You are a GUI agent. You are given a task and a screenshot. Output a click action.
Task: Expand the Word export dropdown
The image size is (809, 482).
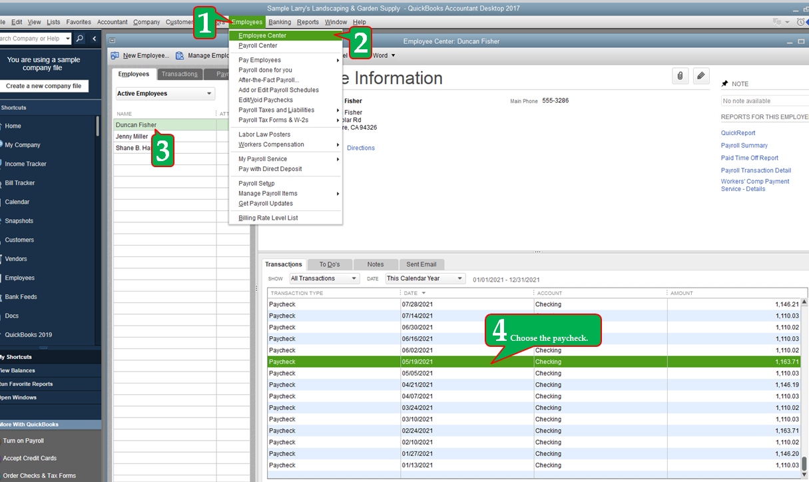point(393,56)
